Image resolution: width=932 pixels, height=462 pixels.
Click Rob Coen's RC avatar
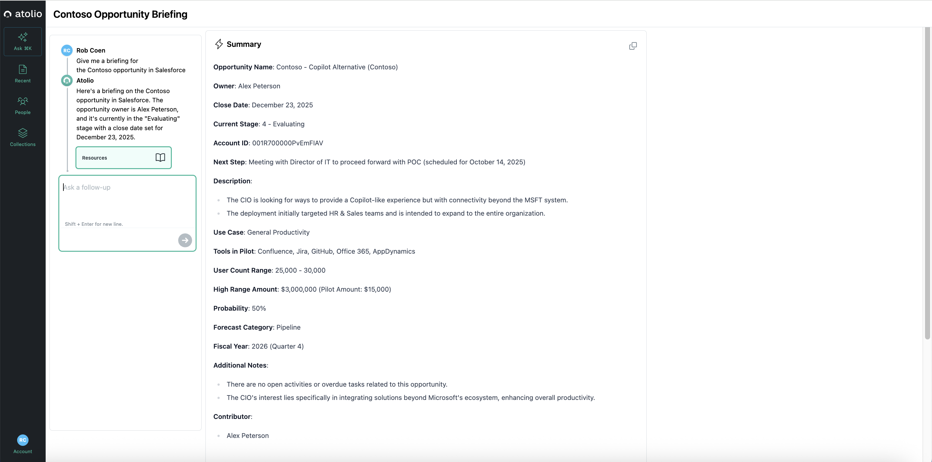pyautogui.click(x=67, y=51)
